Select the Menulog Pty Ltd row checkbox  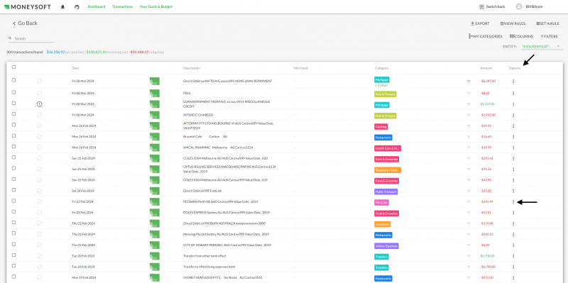pos(13,233)
